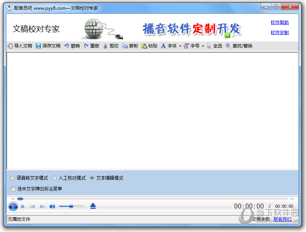This screenshot has height=232, width=306.
Task: Stop playback with the square button
Action: point(23,206)
